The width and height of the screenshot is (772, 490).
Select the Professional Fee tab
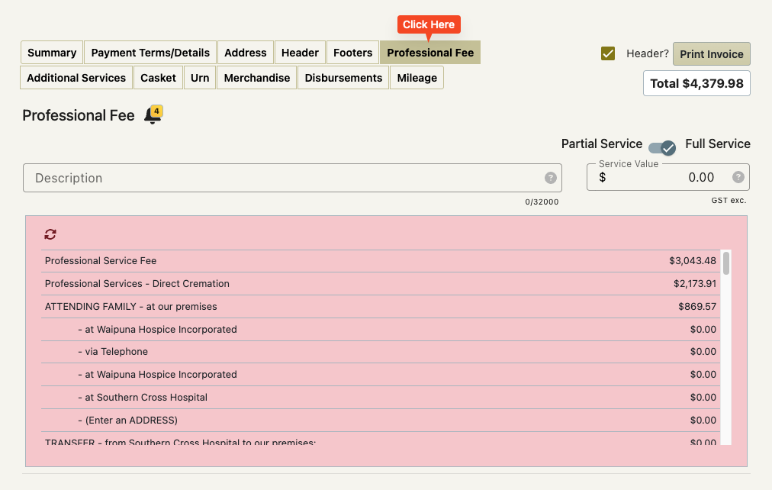coord(430,53)
